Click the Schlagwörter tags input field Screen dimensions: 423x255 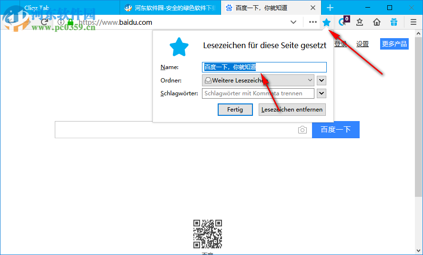pyautogui.click(x=258, y=93)
